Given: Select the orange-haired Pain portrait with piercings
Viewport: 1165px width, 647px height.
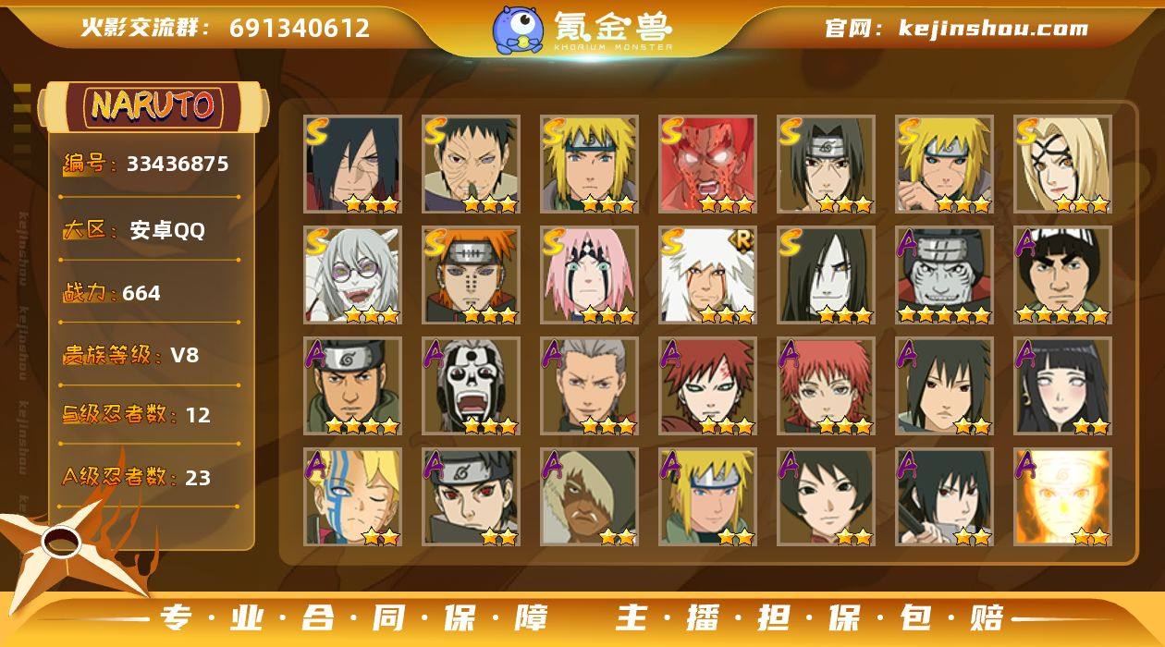Looking at the screenshot, I should (x=471, y=275).
